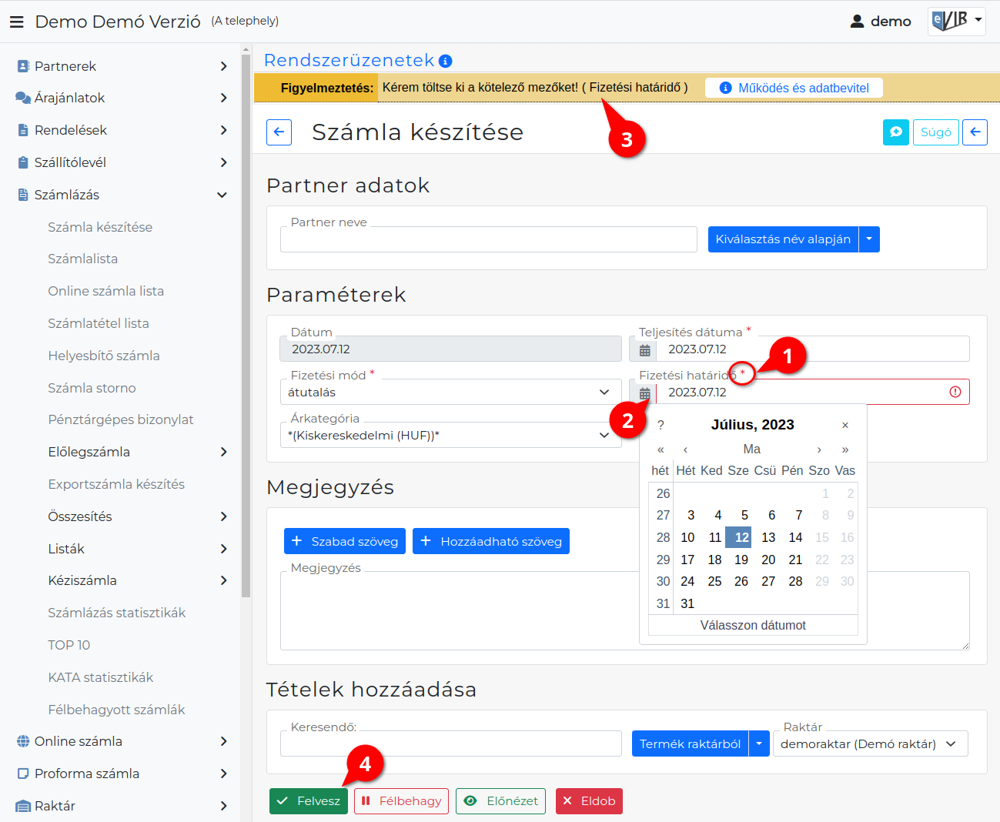Click the Szabad szöveg button
Viewport: 1000px width, 822px height.
coord(345,541)
